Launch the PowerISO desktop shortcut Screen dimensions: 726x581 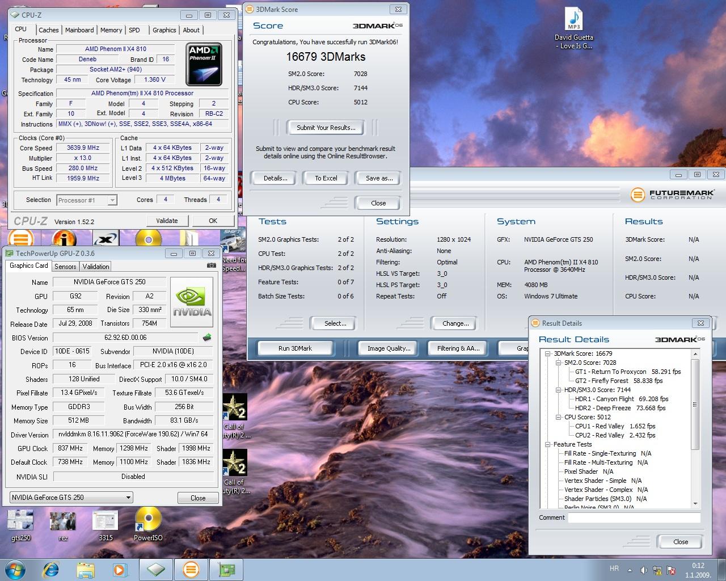(x=148, y=524)
